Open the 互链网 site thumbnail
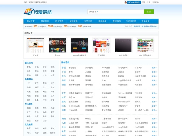The height and width of the screenshot is (136, 182). click(35, 46)
